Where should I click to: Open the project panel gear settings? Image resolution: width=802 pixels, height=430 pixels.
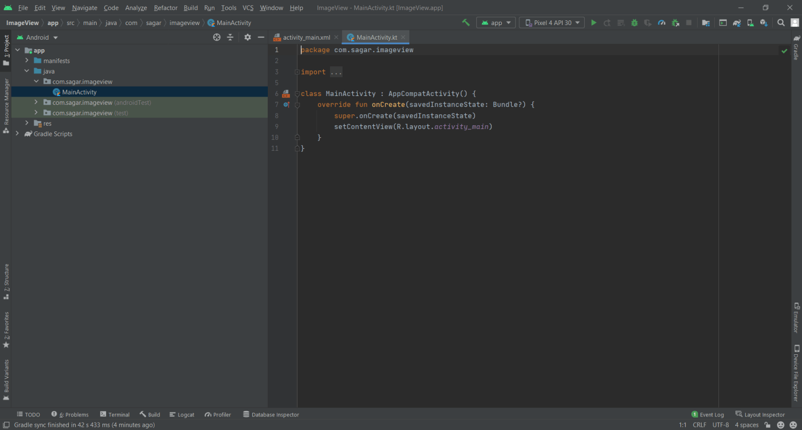247,37
